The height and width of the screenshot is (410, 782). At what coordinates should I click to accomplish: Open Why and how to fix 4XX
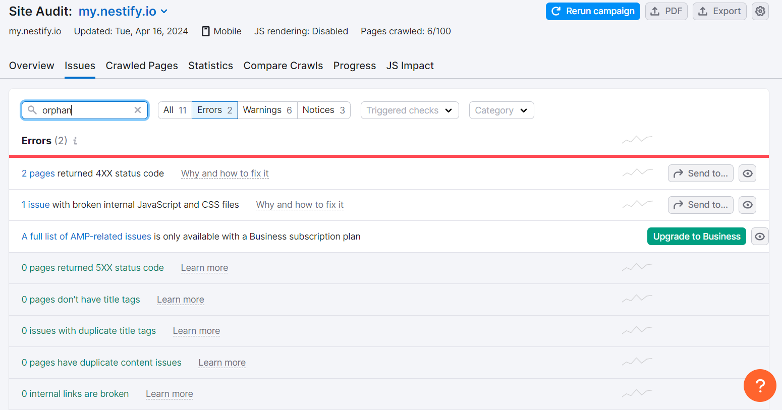[225, 173]
